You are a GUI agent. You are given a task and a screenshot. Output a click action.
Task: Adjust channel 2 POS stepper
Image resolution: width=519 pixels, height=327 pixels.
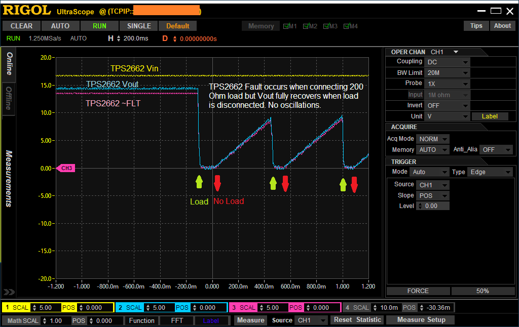pos(194,308)
